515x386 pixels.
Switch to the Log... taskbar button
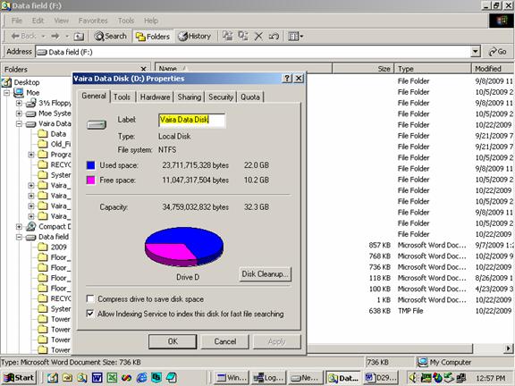coord(269,378)
